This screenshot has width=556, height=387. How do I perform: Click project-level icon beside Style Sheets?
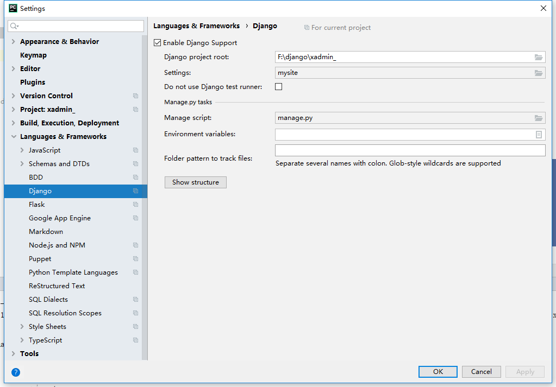point(135,326)
